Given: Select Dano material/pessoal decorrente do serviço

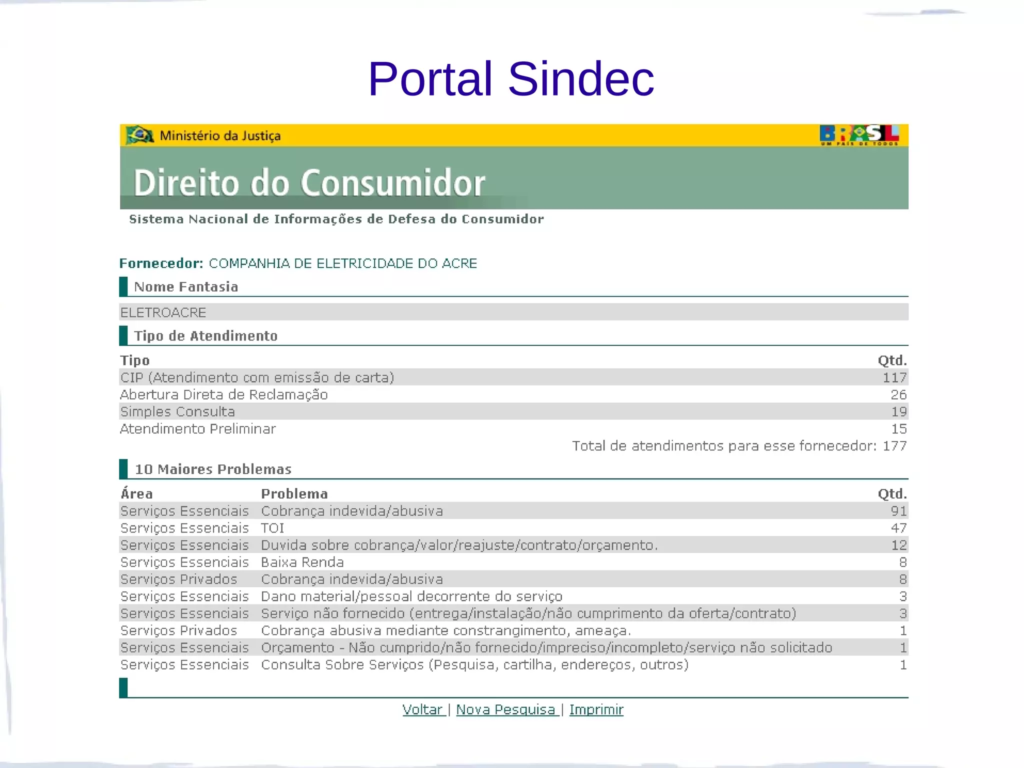Looking at the screenshot, I should 514,596.
